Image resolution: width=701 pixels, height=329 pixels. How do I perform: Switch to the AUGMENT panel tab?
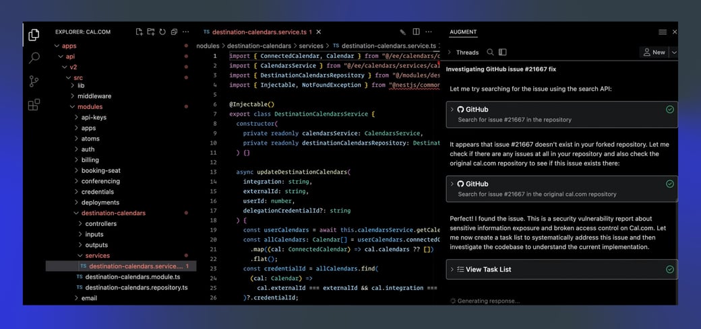tap(463, 32)
